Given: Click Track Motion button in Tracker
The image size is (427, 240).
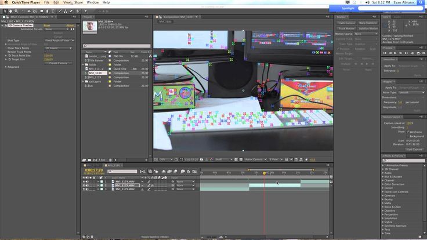Looking at the screenshot, I should coord(346,28).
